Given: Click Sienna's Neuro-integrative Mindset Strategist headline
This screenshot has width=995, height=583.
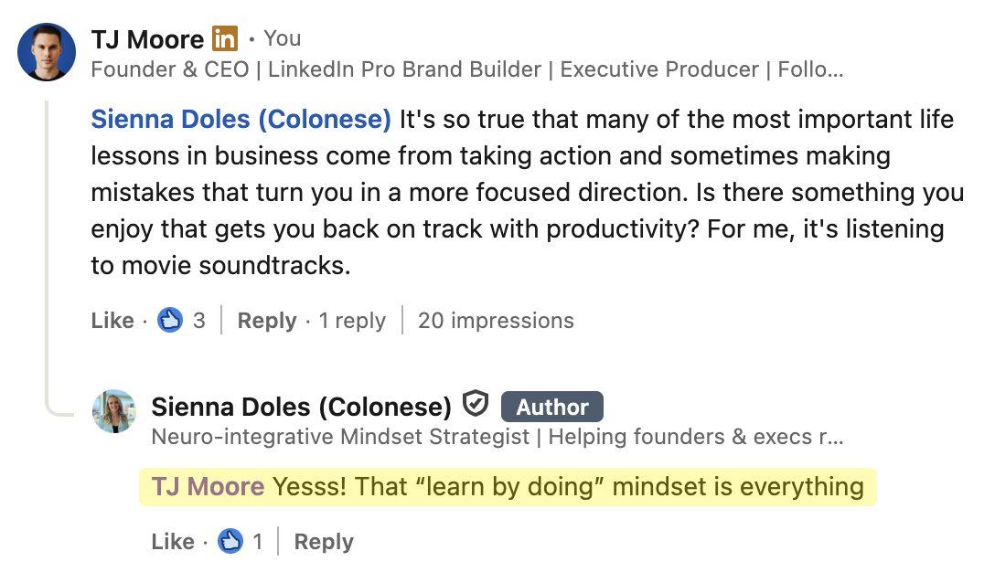Looking at the screenshot, I should pos(497,437).
